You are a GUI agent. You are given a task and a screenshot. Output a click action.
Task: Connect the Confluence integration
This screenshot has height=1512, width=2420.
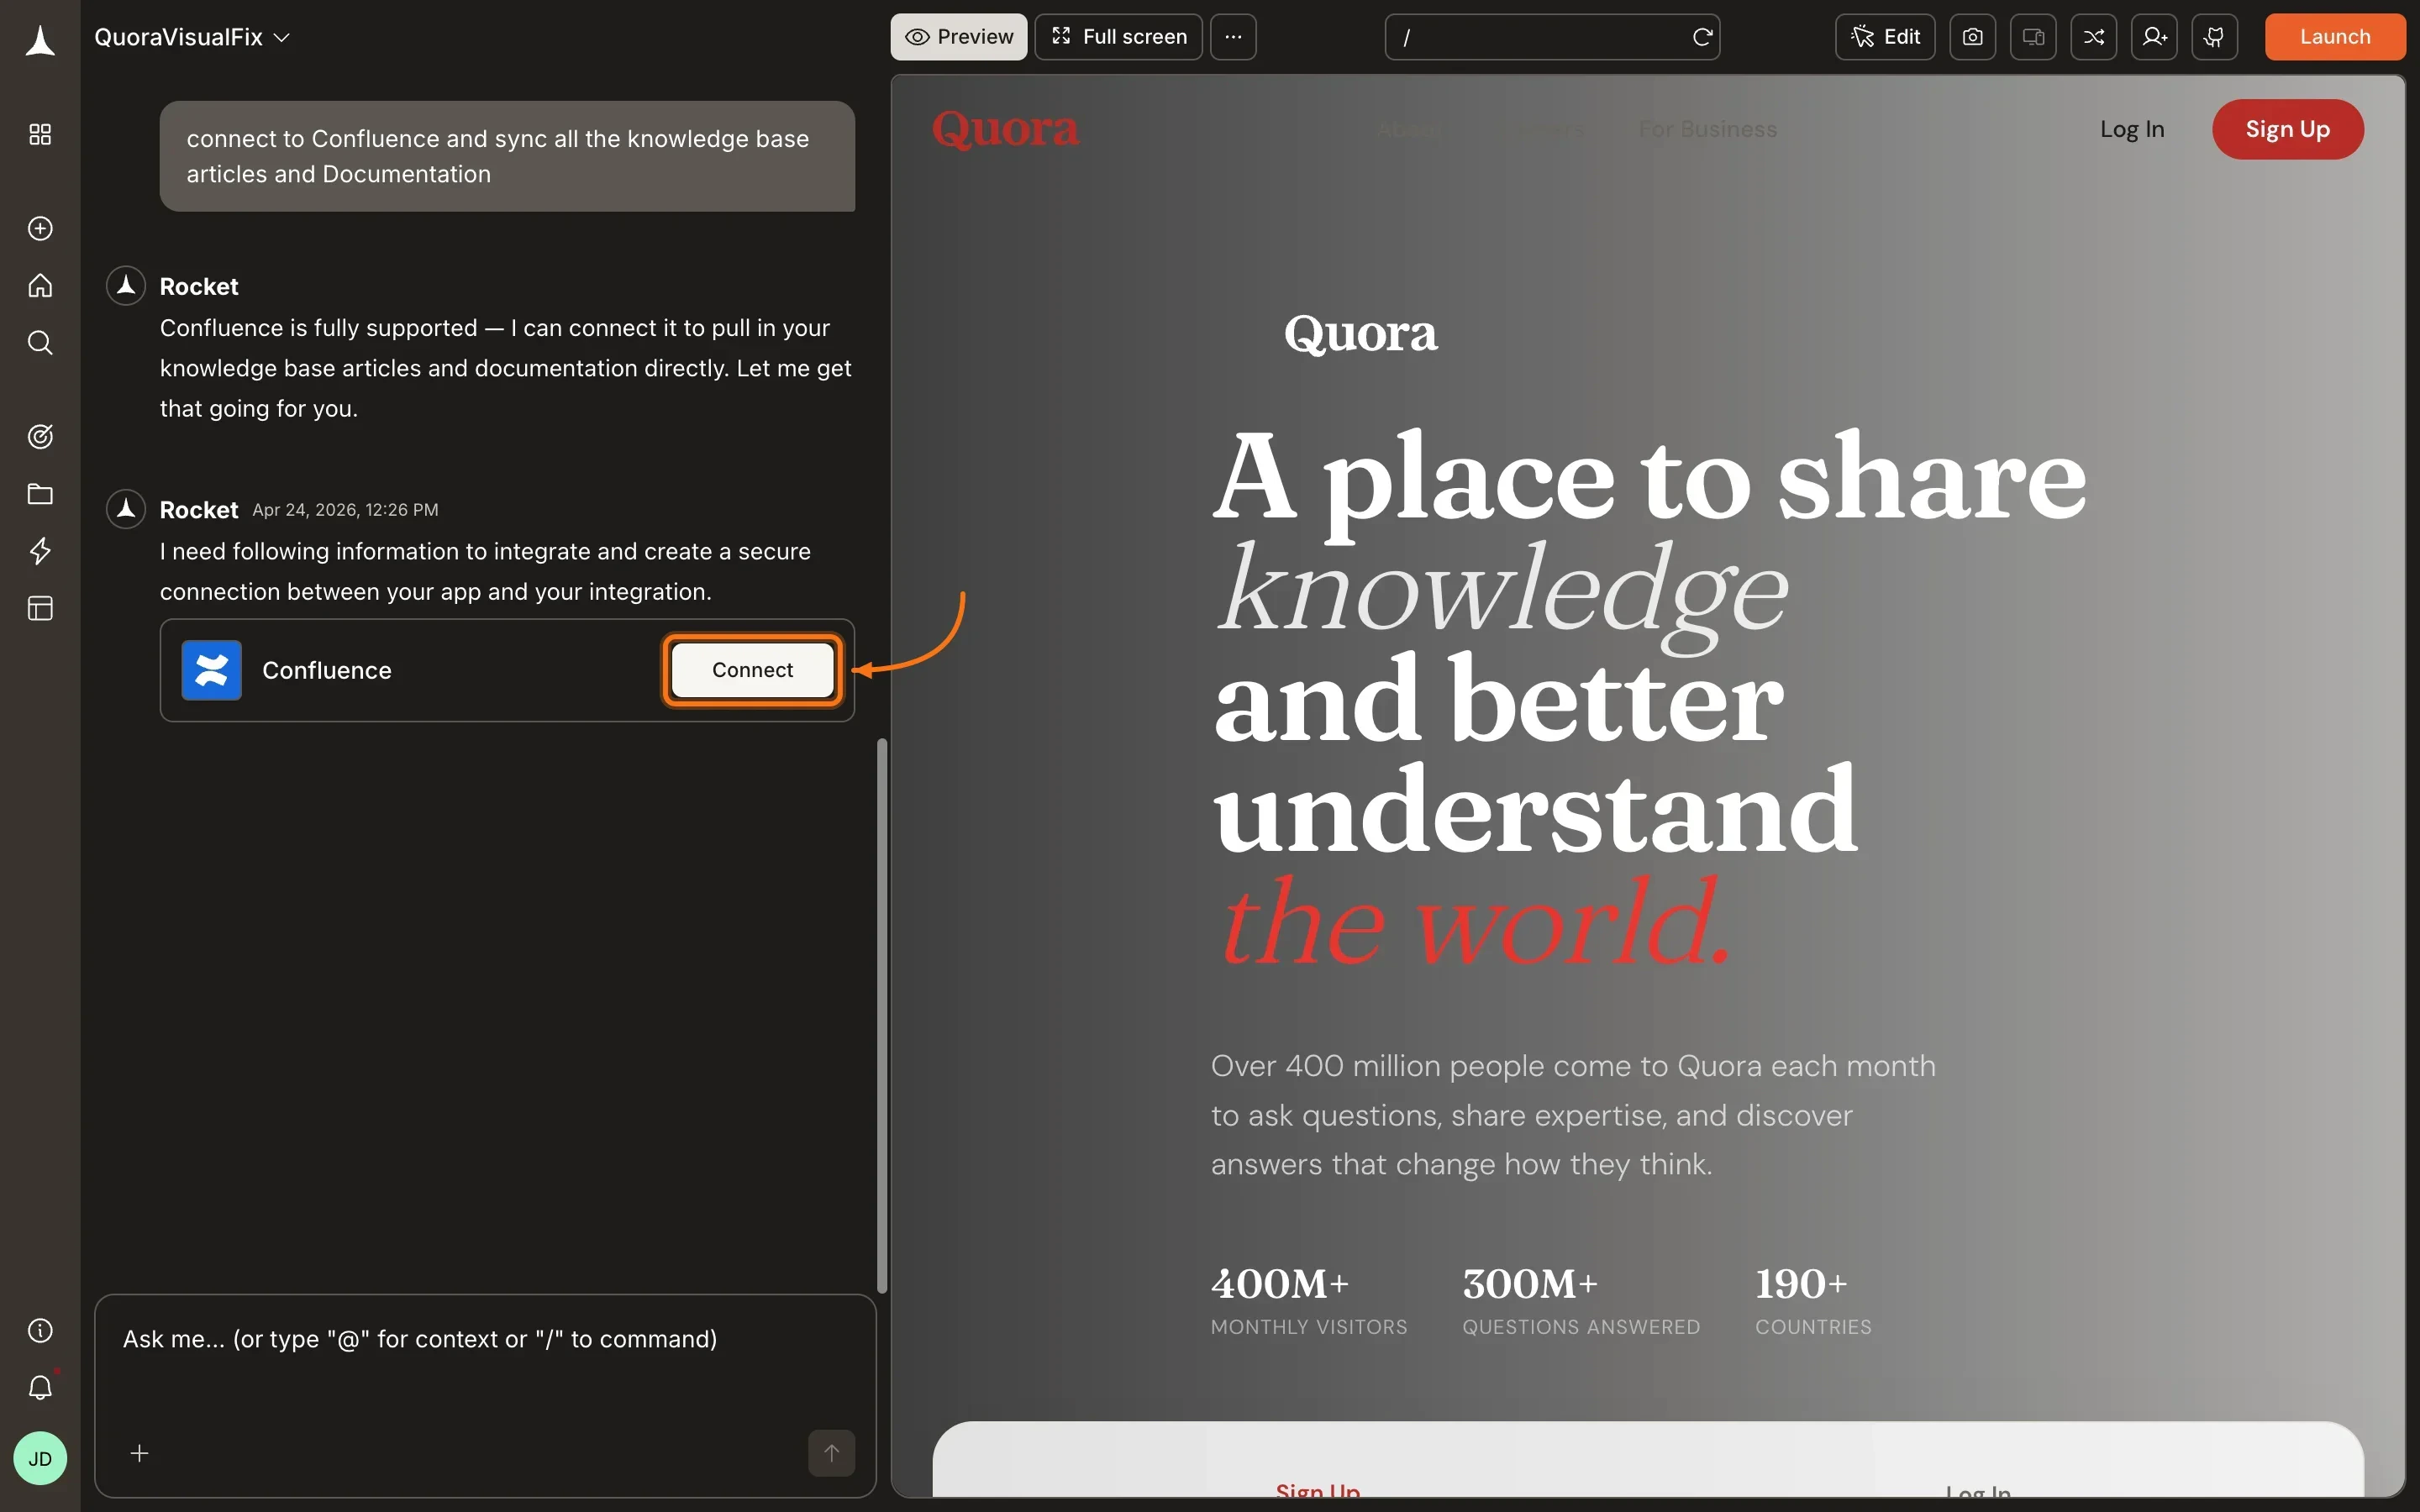751,670
